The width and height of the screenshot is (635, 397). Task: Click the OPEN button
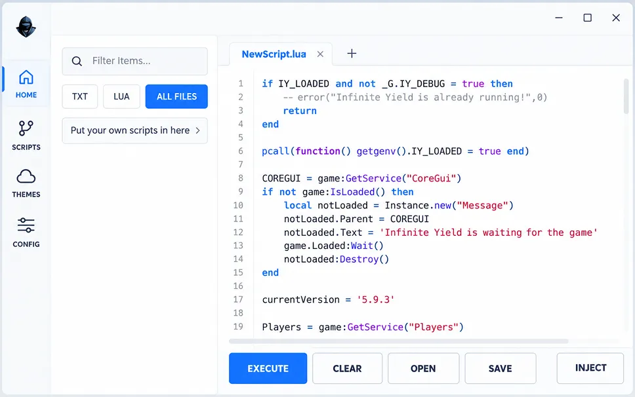click(x=423, y=368)
